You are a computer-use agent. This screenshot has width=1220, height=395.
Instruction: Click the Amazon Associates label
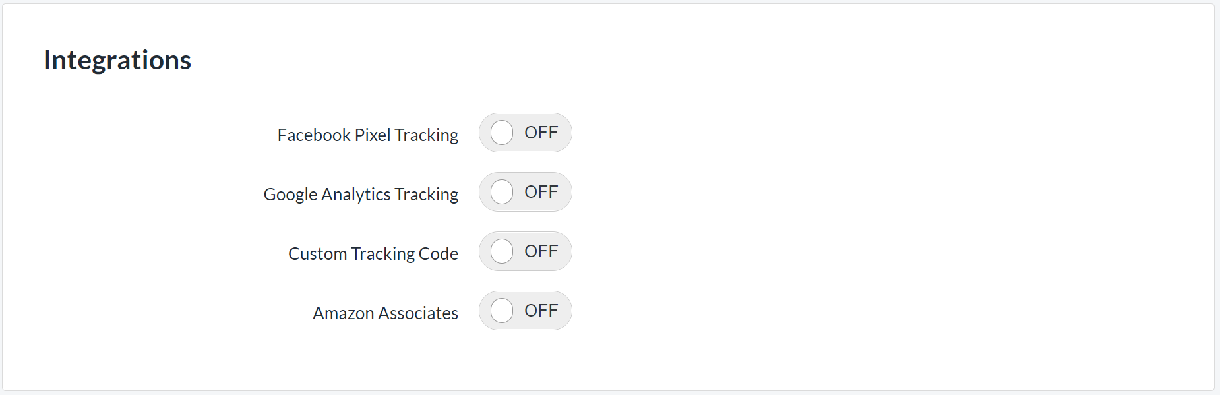(385, 313)
